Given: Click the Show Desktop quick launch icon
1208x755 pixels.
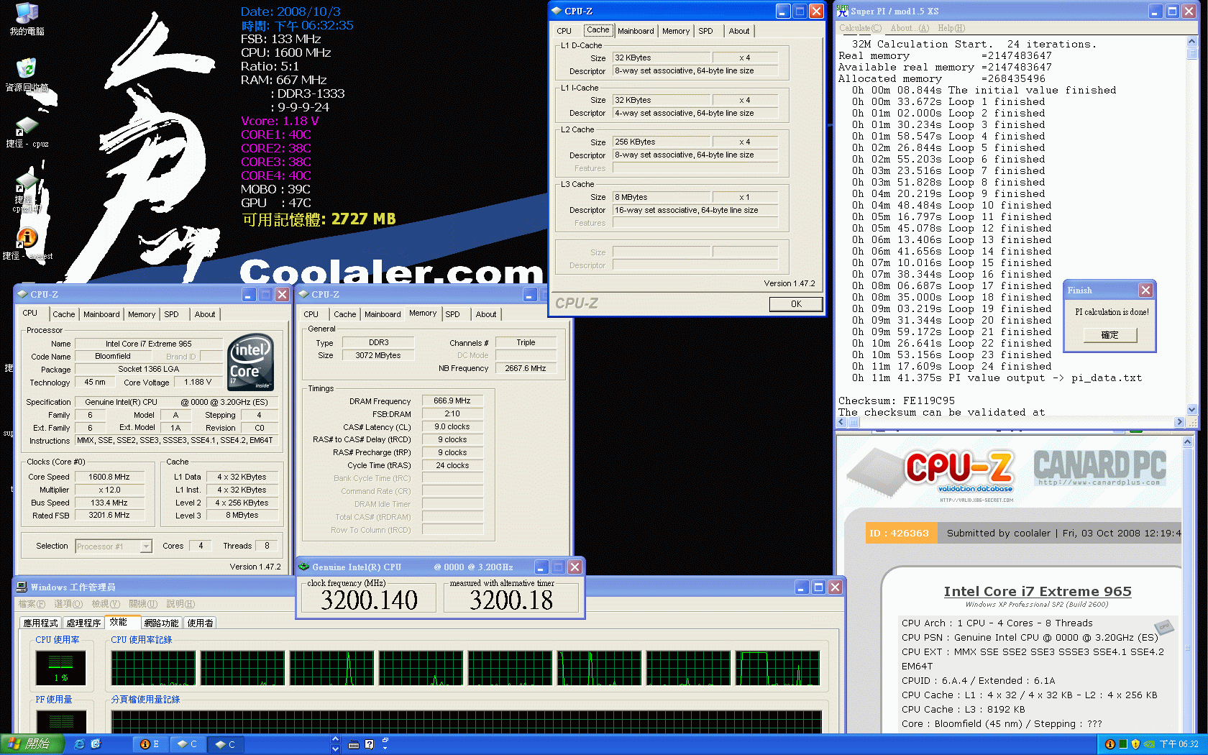Looking at the screenshot, I should (96, 744).
